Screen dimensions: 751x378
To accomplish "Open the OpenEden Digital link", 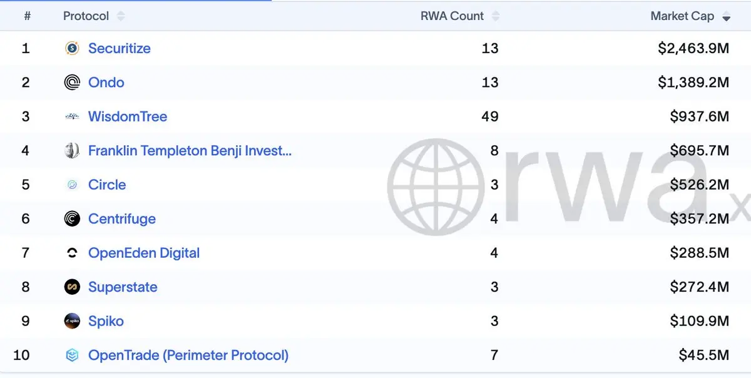I will 144,253.
